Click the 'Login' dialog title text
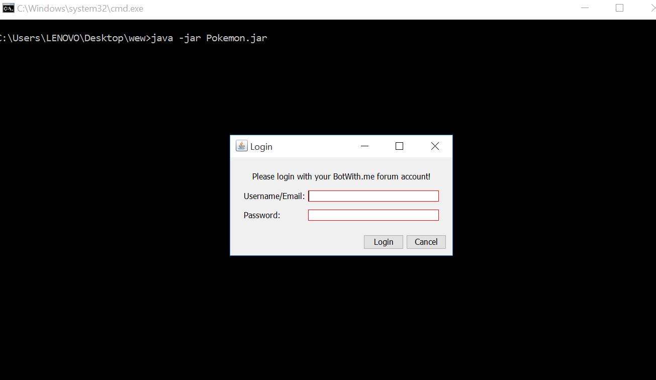Screen dimensions: 656x380 261,147
